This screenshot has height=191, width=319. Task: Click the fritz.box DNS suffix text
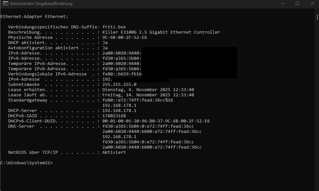tap(114, 27)
